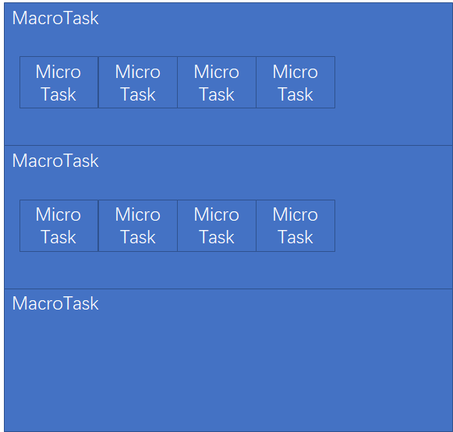Click divider line between second and third MacroTask
This screenshot has height=432, width=453.
[228, 289]
